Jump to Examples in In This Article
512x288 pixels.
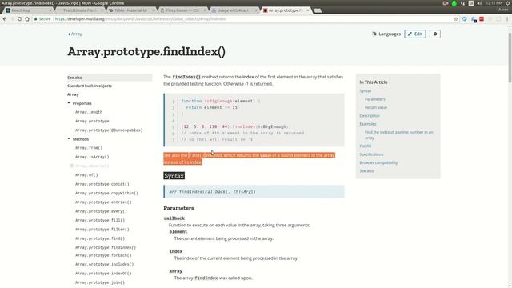368,124
